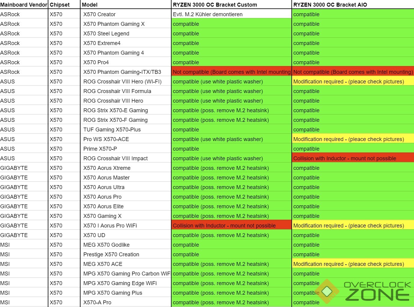Select the 'ROG Crosshair VIII Impact' cell

[x=126, y=158]
